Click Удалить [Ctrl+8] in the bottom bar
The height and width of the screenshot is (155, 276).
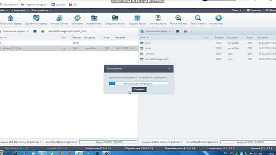(x=261, y=148)
